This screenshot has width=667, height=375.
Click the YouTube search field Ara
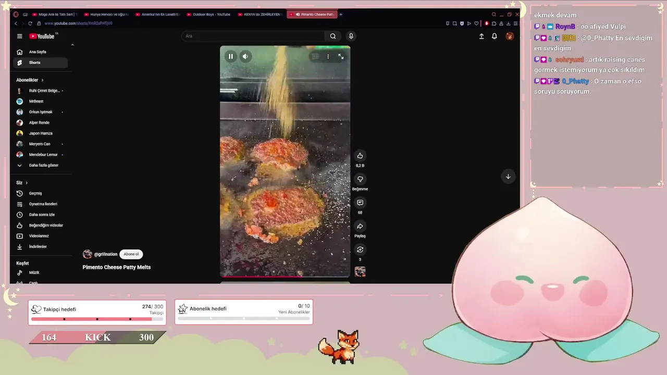click(x=253, y=36)
